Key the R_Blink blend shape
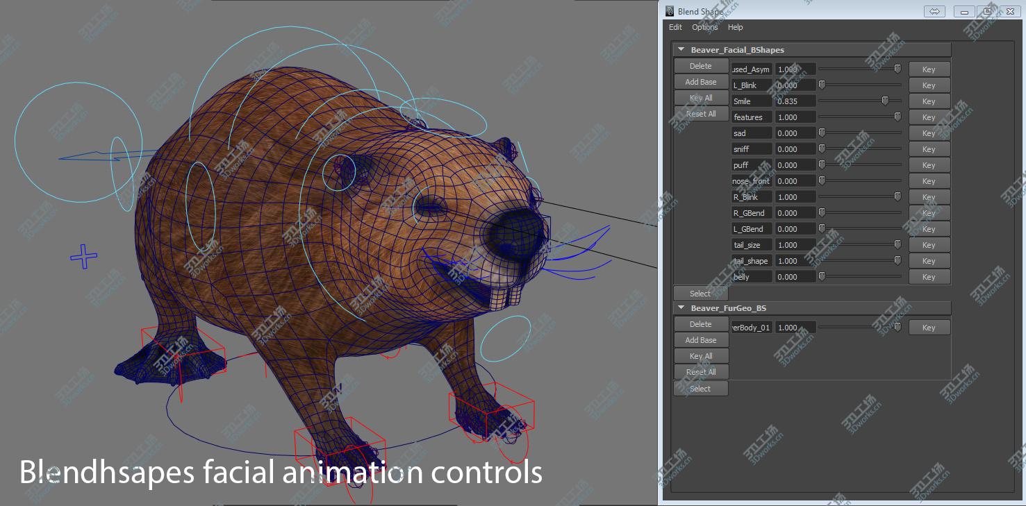 click(929, 196)
